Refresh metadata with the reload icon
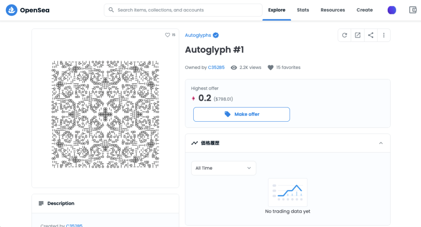The width and height of the screenshot is (421, 227). click(345, 35)
